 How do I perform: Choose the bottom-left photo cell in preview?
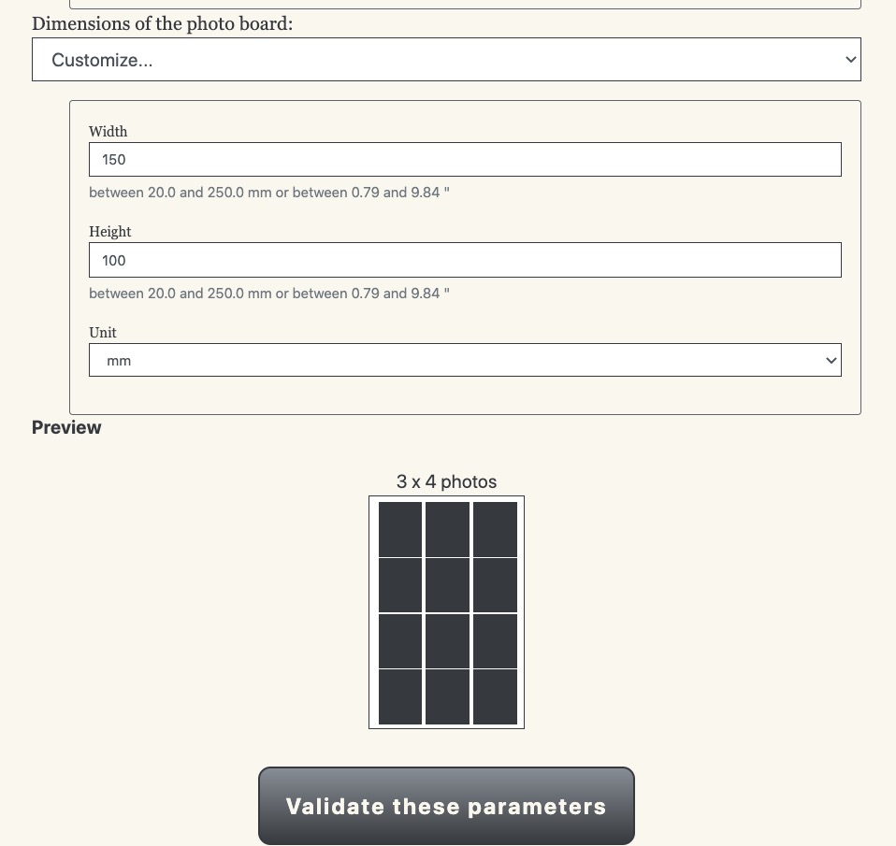(x=400, y=696)
